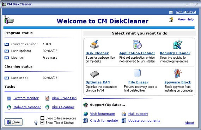Click the globe icon next to Visit homepage
Screen dimensions: 201x130
[x=86, y=114]
